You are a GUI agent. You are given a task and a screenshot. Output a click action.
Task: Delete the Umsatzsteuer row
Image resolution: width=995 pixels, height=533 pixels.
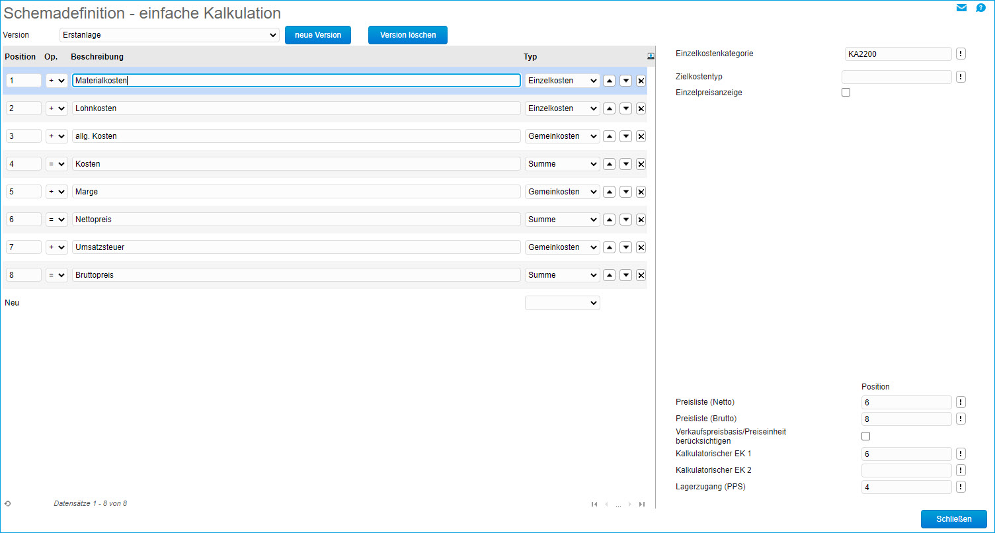(x=641, y=247)
